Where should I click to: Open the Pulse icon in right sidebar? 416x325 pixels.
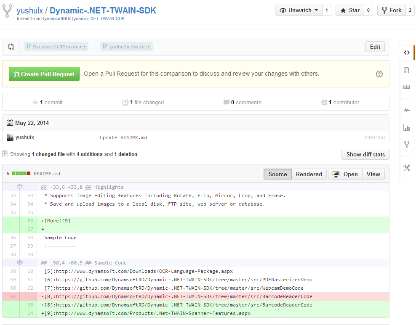click(x=406, y=110)
